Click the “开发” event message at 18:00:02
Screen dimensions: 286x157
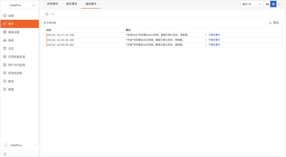coord(155,45)
